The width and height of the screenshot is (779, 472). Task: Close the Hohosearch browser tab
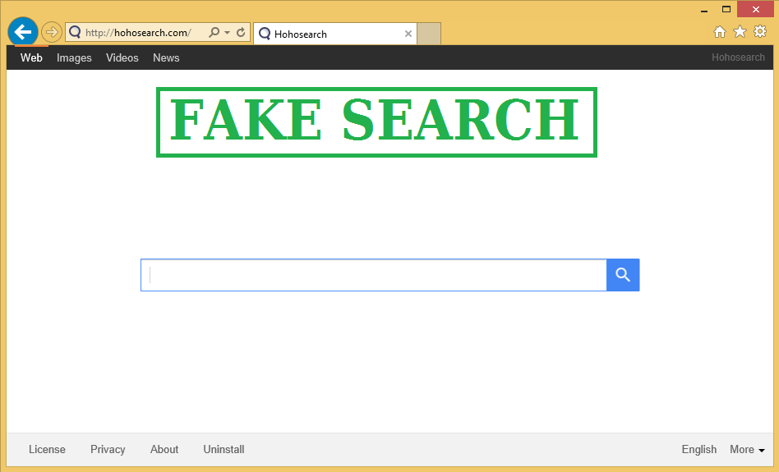(408, 34)
